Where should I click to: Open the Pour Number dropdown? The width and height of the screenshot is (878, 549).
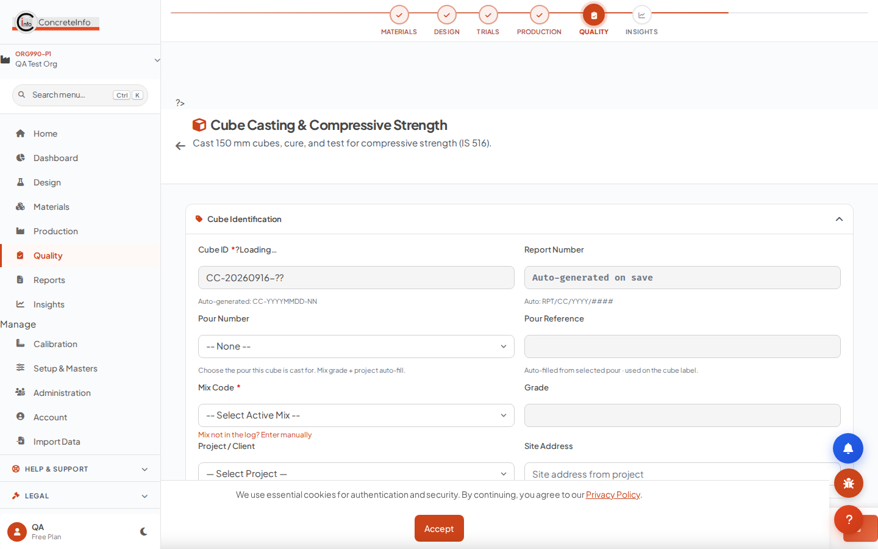pos(356,346)
